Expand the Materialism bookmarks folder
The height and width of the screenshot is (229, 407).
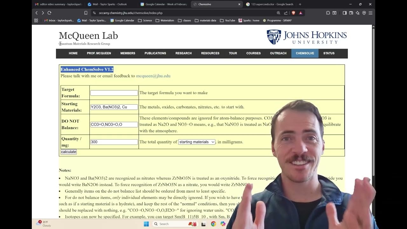tap(165, 20)
